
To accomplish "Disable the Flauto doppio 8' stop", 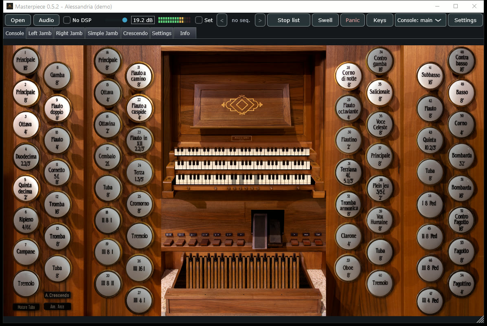I will [57, 109].
